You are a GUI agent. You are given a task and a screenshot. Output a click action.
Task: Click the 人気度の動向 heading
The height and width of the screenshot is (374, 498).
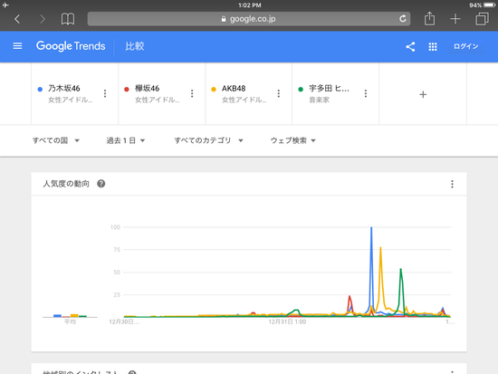click(66, 184)
